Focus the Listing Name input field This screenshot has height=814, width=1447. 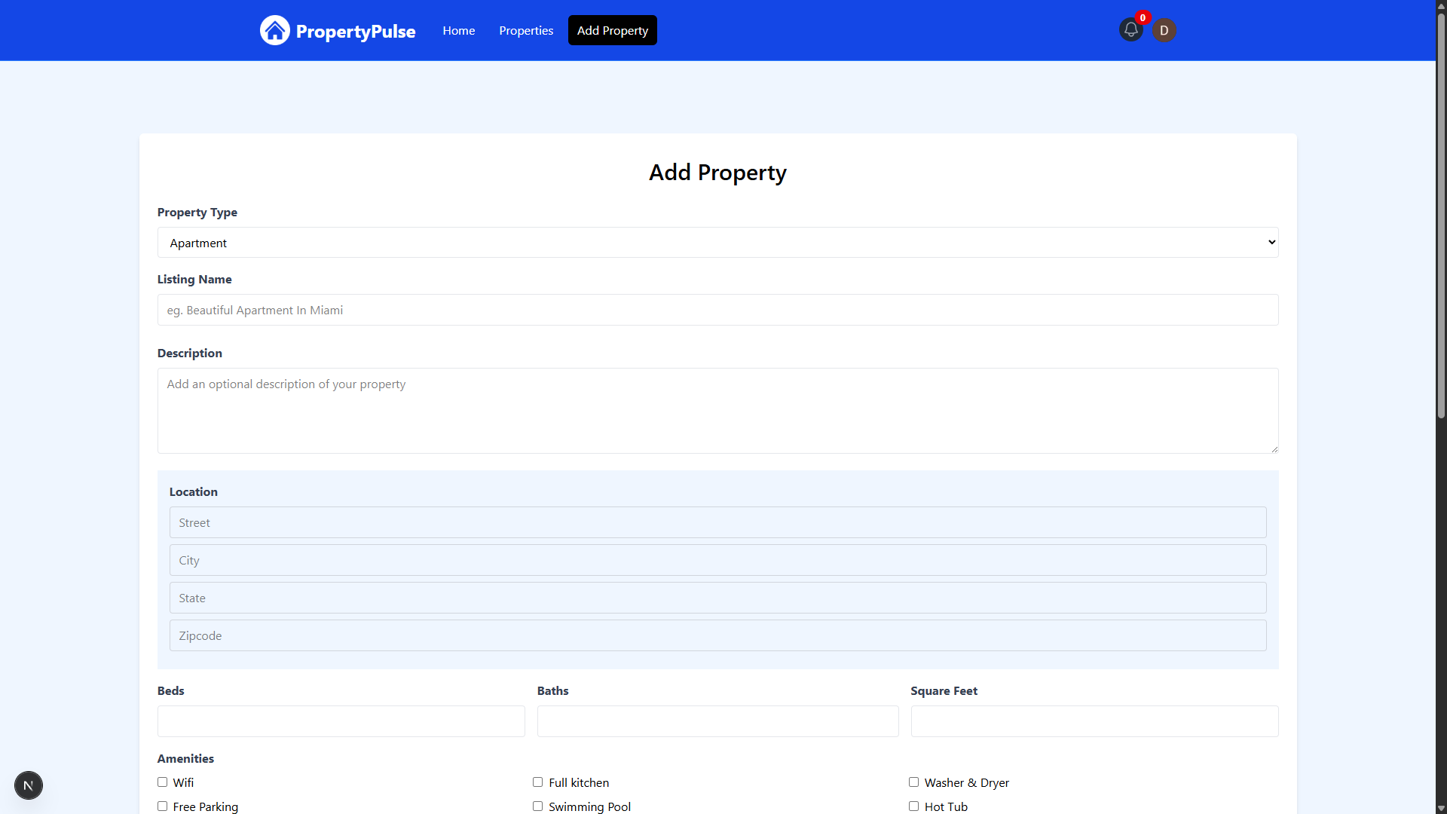717,310
